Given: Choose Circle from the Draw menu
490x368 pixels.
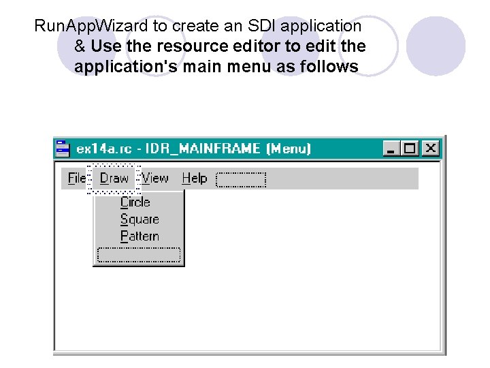Looking at the screenshot, I should (135, 202).
